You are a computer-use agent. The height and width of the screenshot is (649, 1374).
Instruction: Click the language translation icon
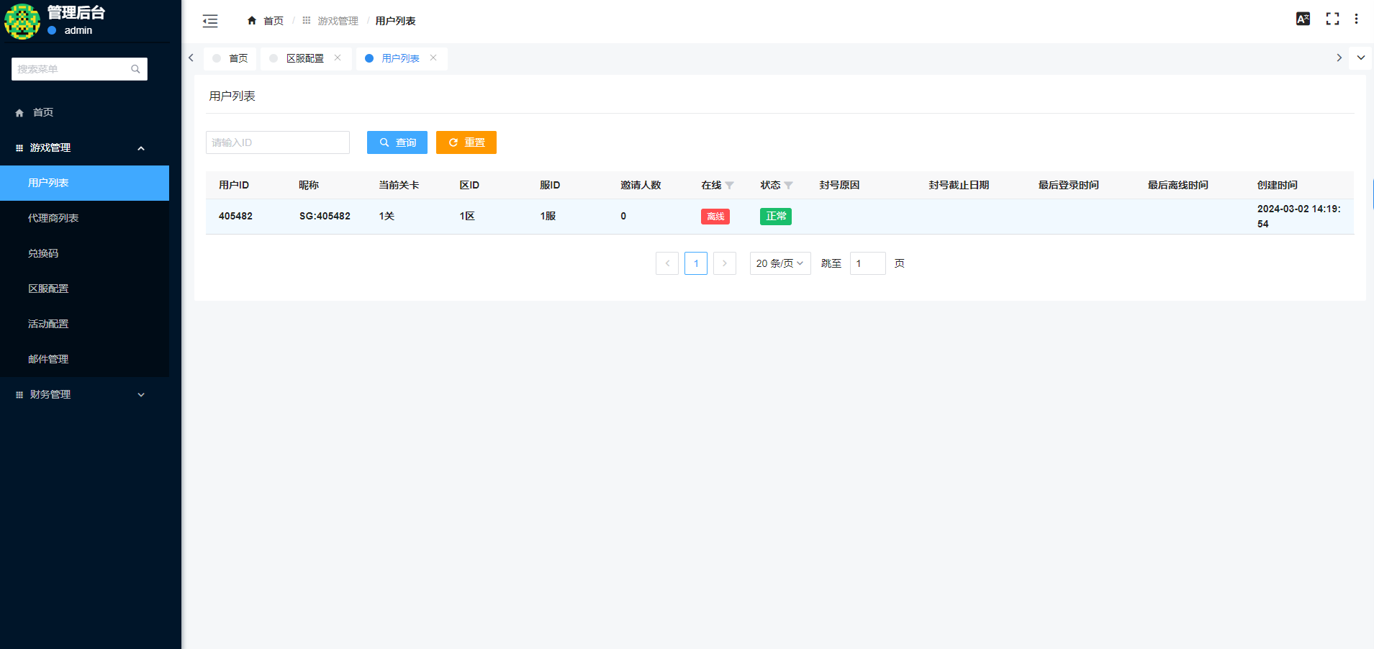click(1303, 19)
